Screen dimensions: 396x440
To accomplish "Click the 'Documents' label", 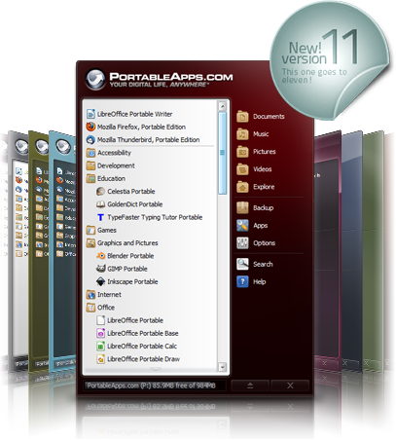I will [269, 117].
